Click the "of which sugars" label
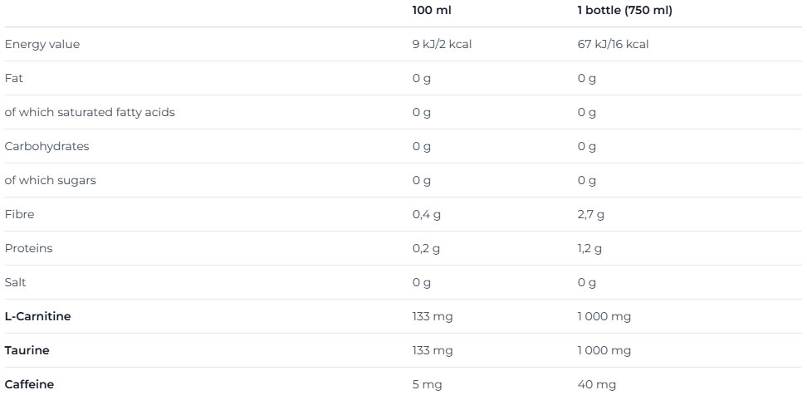 coord(50,181)
